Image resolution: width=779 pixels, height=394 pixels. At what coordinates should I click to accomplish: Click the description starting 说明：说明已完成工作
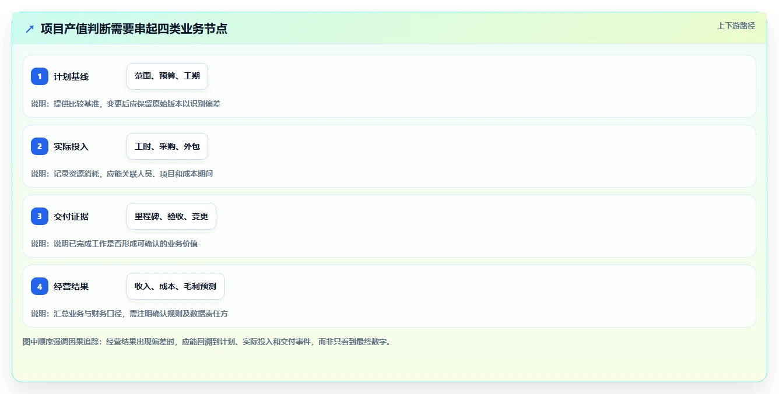[114, 244]
